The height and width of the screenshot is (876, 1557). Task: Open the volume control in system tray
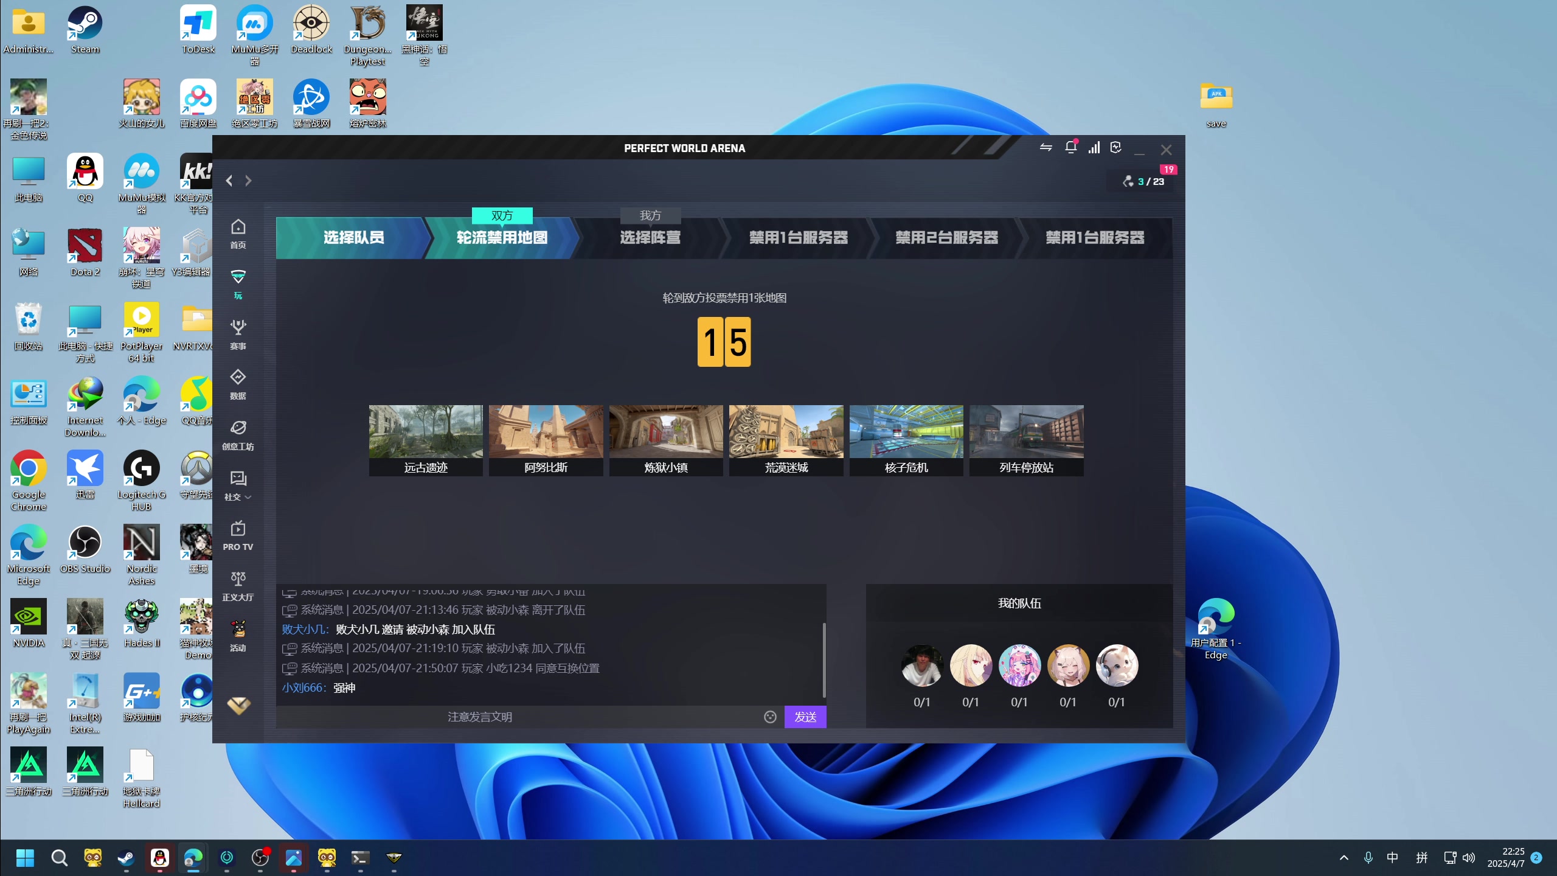point(1469,858)
